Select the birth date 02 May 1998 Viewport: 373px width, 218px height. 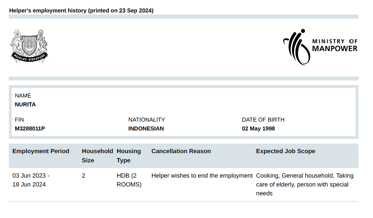258,129
